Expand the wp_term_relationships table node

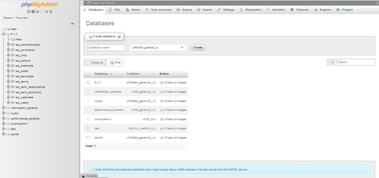[8, 87]
